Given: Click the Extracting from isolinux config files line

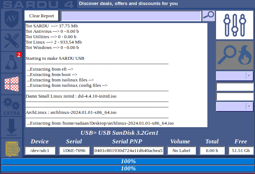Looking at the screenshot, I should coord(67,85).
